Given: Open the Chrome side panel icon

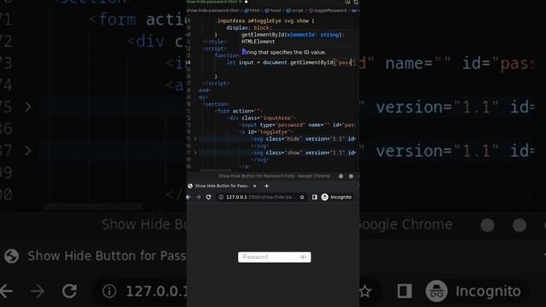Looking at the screenshot, I should click(315, 197).
